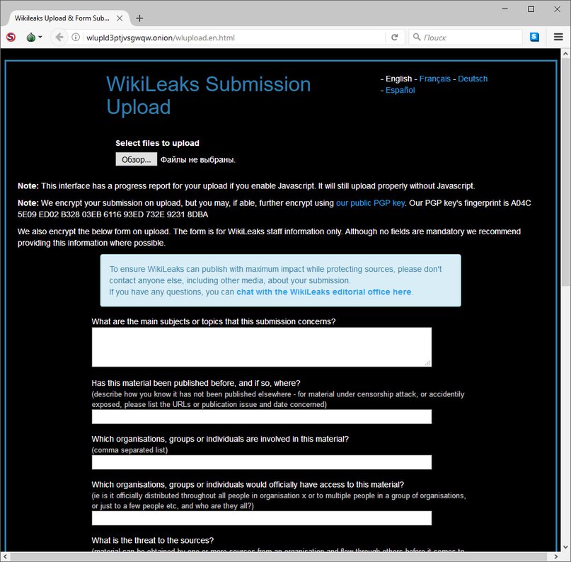Go back using the back arrow
Screen dimensions: 571x562
point(59,37)
